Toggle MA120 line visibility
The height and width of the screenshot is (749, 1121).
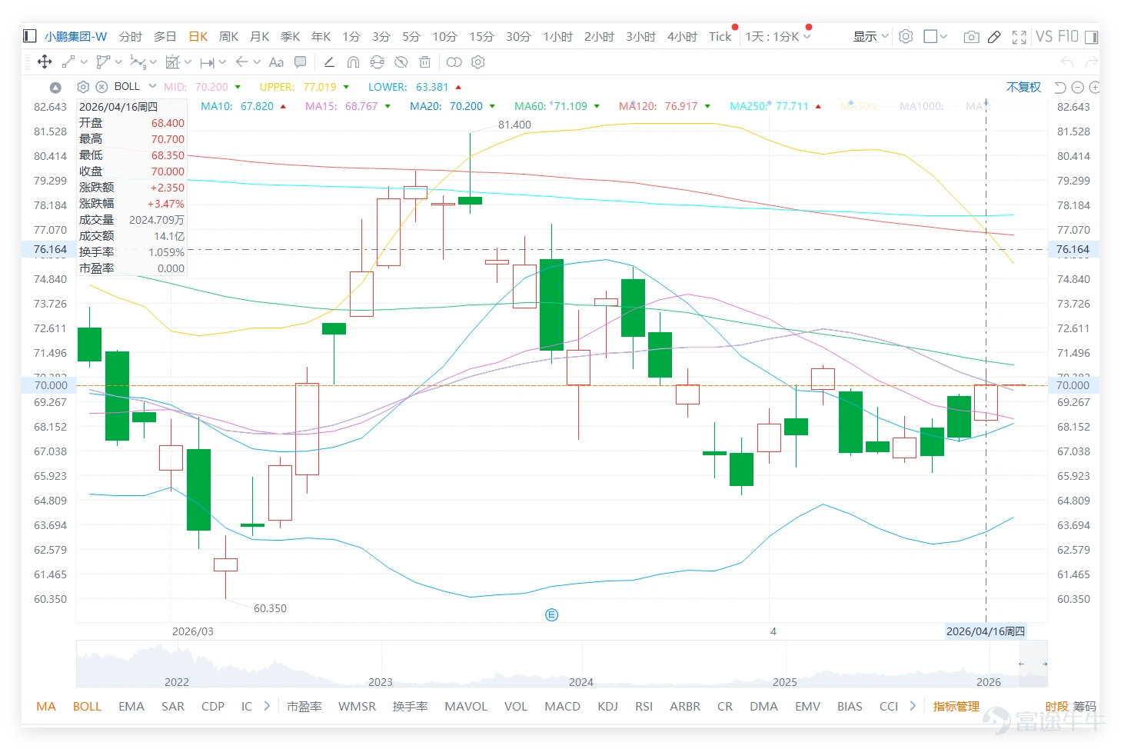[x=658, y=106]
